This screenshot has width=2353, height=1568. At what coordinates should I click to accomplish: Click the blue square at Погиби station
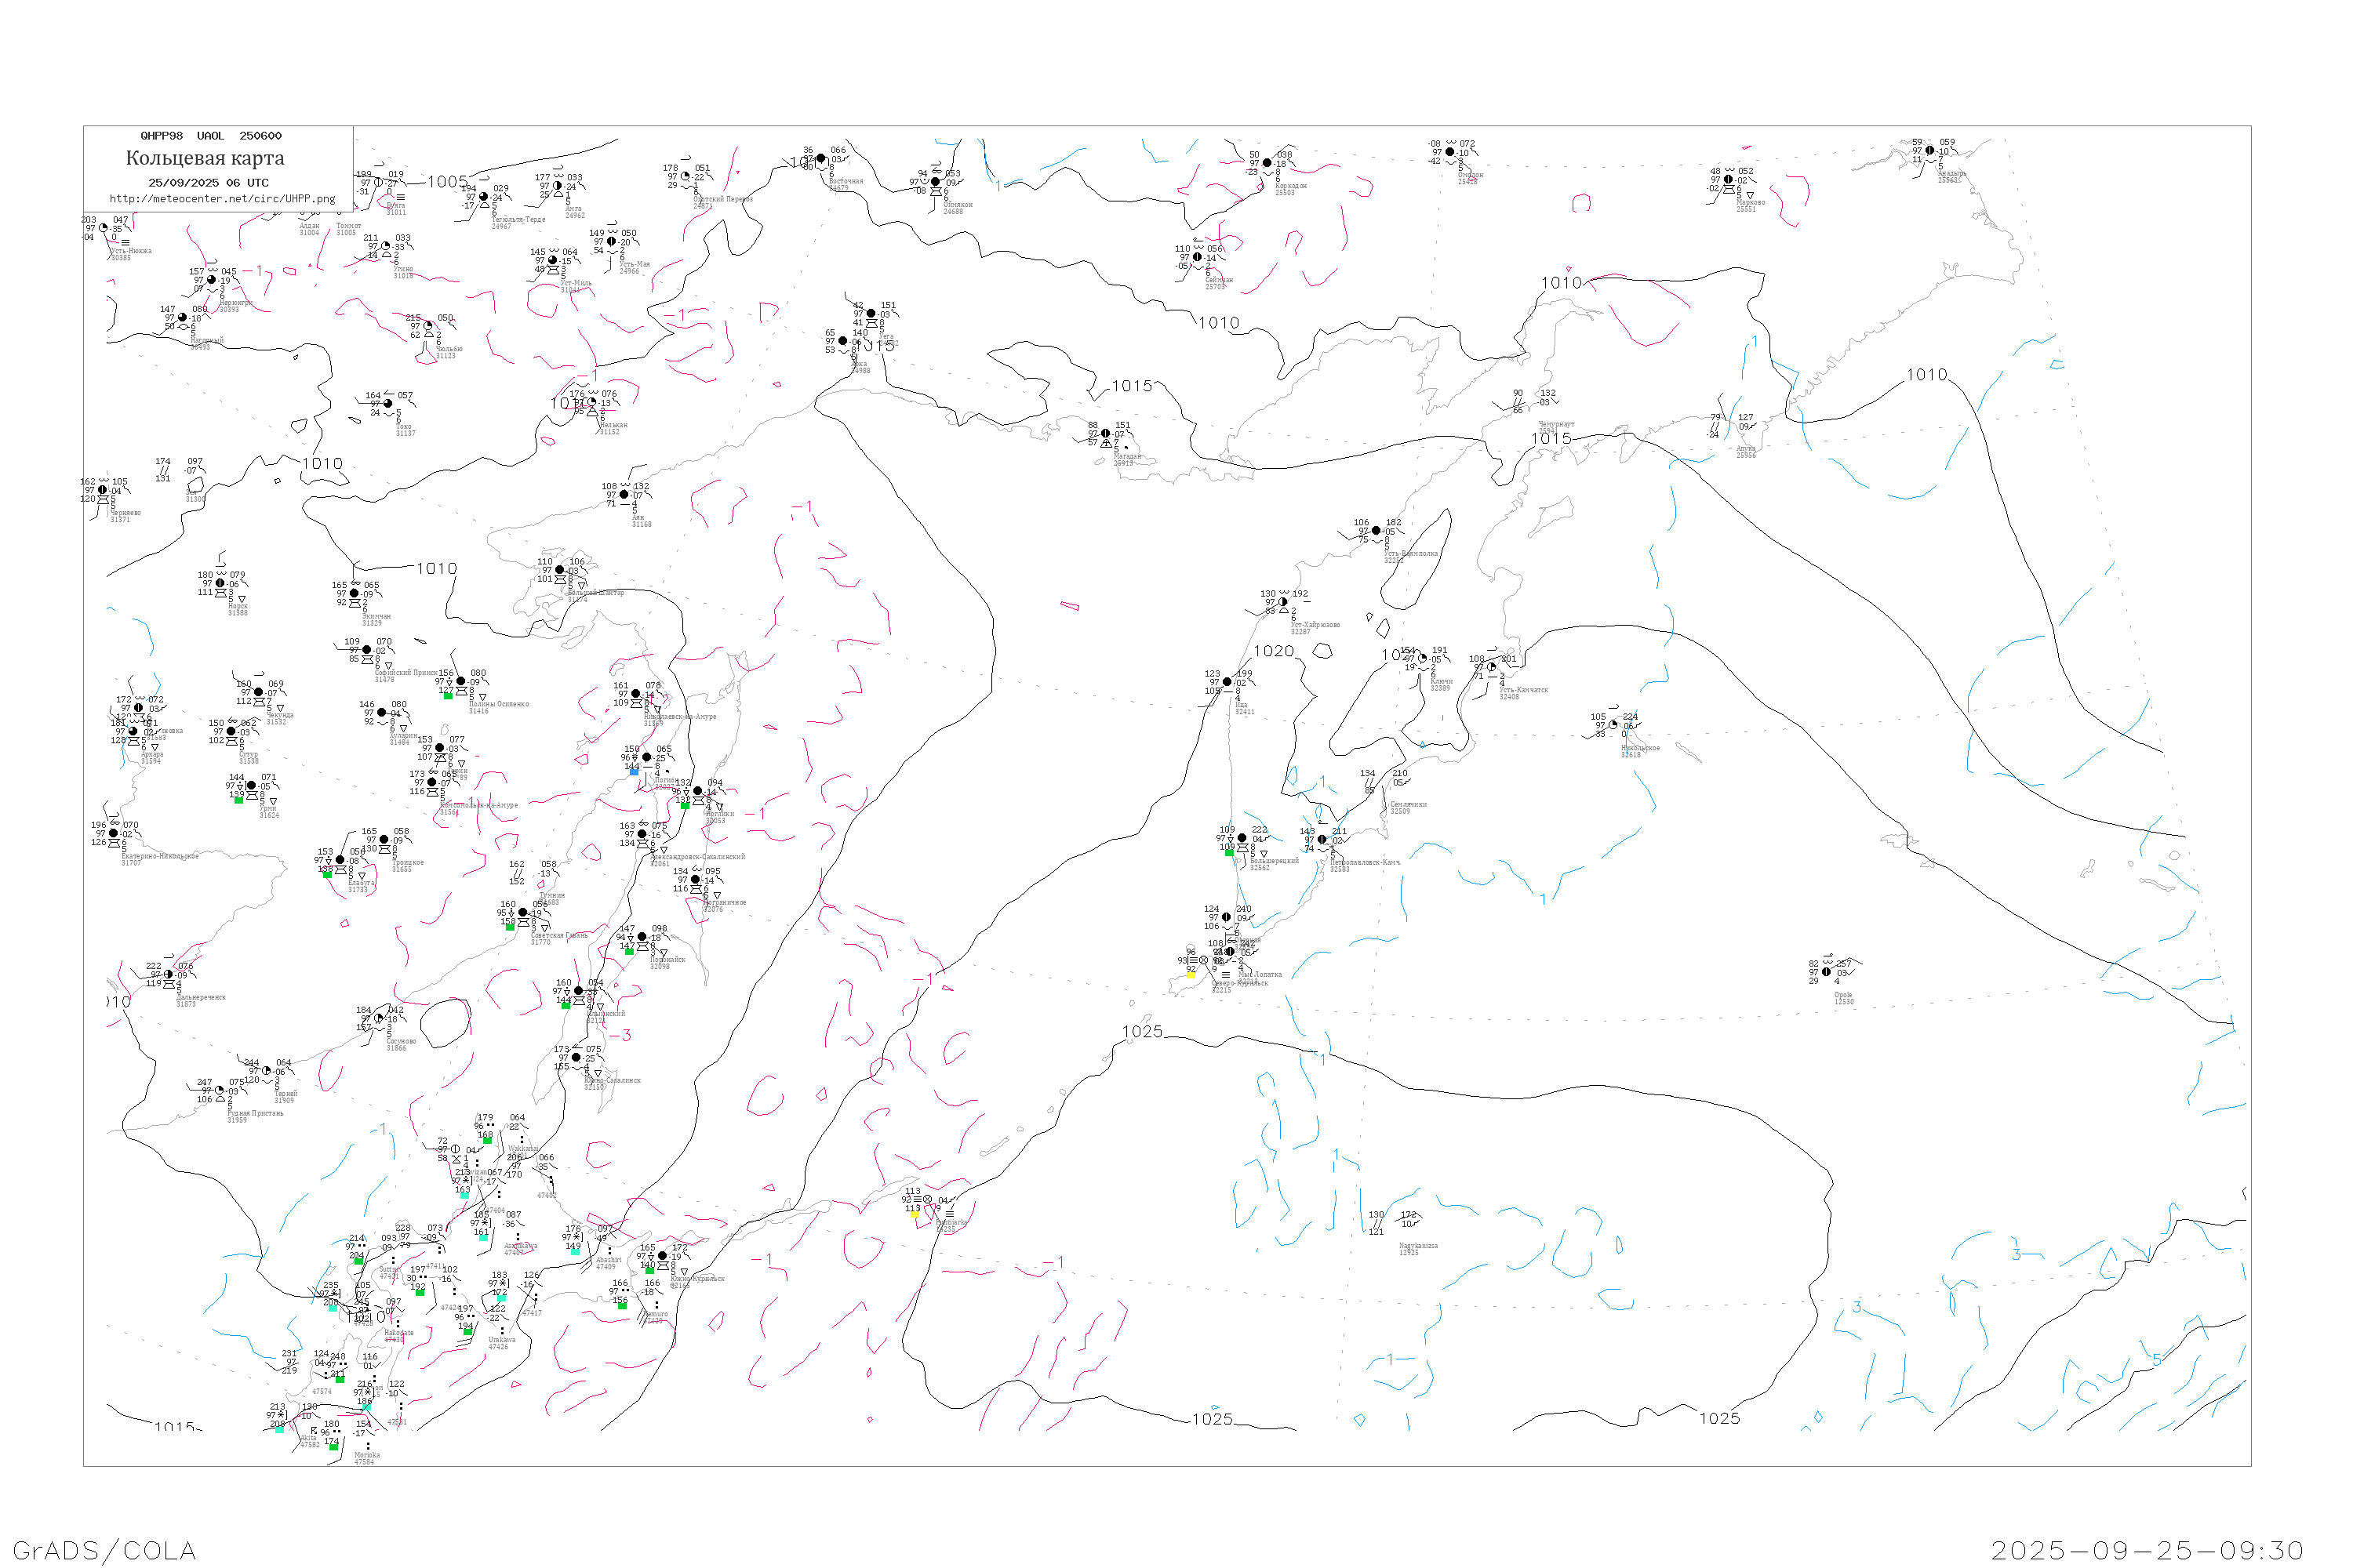point(633,772)
